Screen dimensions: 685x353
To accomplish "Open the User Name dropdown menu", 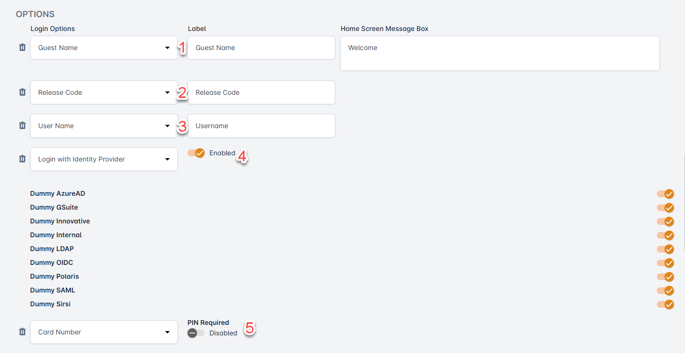I will tap(104, 126).
